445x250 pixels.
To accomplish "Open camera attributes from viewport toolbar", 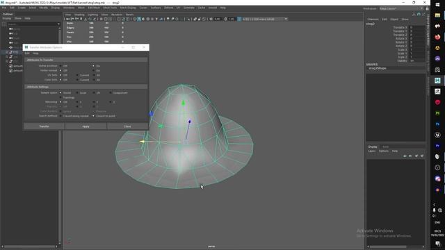I will 76,19.
